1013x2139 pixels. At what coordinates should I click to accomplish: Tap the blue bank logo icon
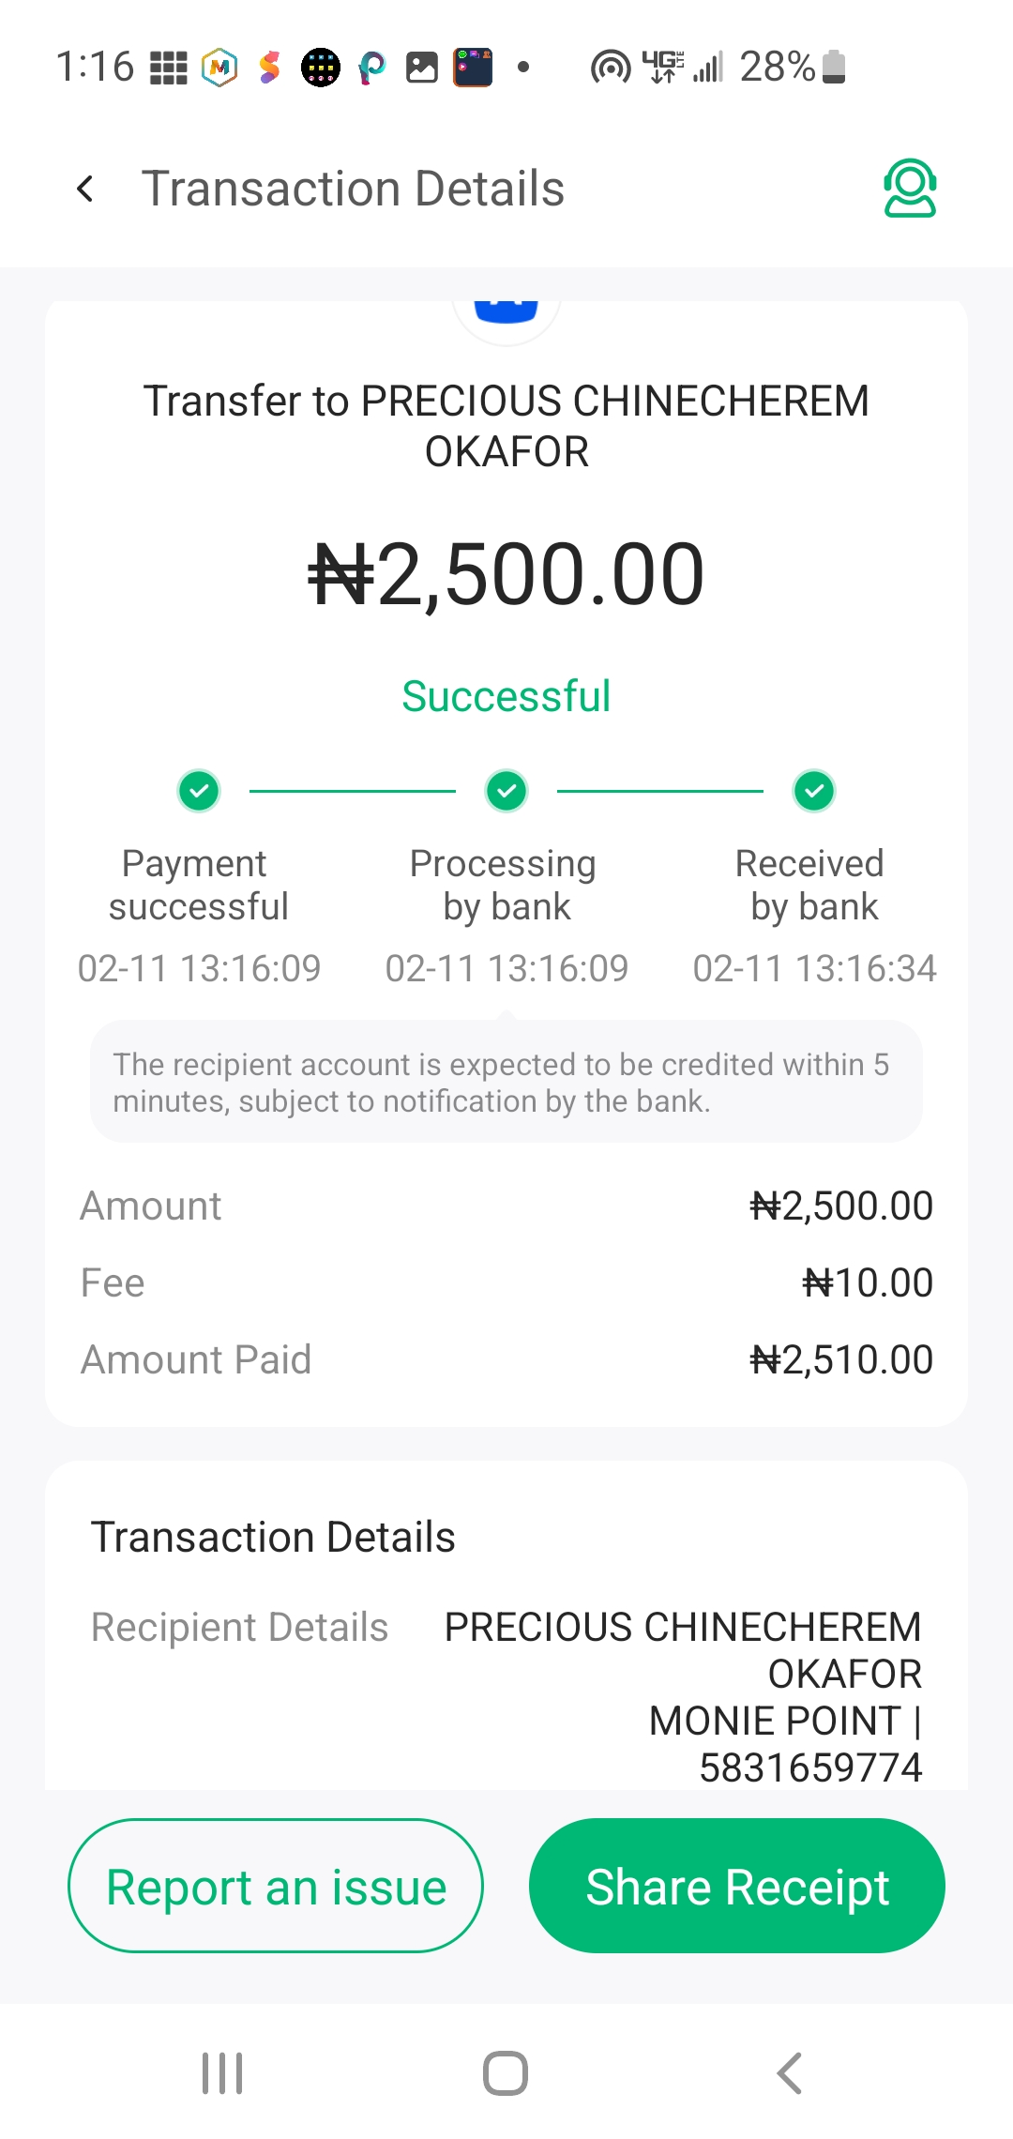(506, 311)
